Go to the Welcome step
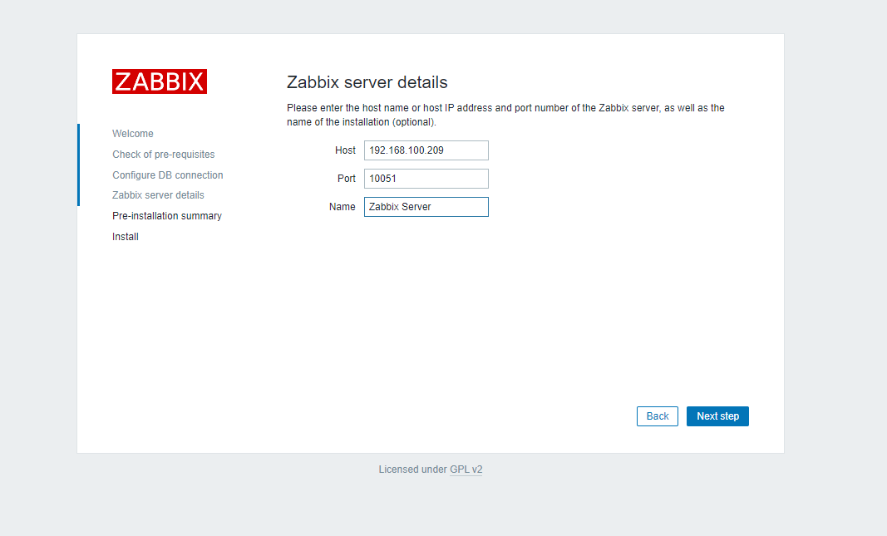This screenshot has height=536, width=887. point(133,134)
